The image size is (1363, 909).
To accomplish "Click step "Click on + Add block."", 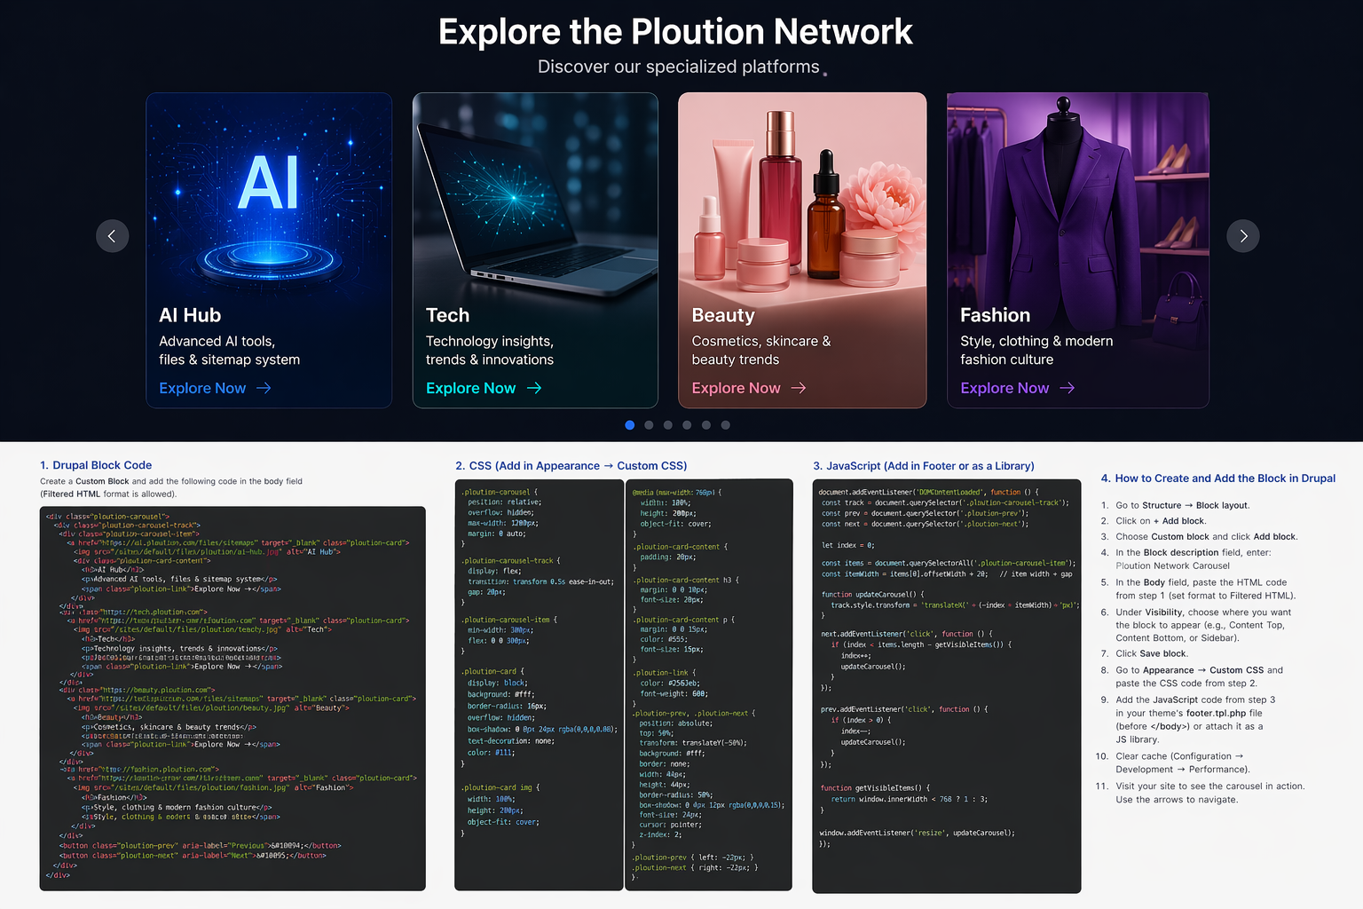I will coord(1161,521).
